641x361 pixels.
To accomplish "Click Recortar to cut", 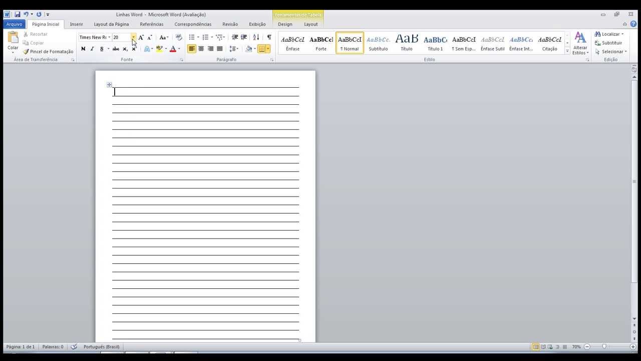I will 35,34.
